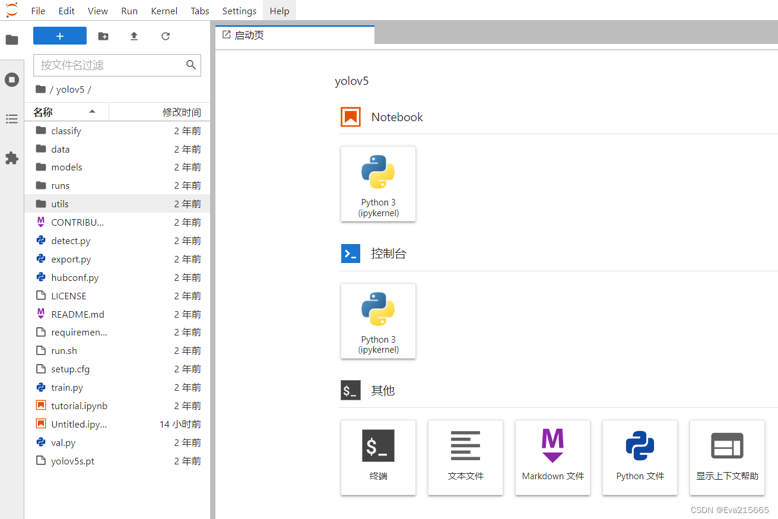Open the Extension Manager puzzle icon
The width and height of the screenshot is (778, 519).
[12, 158]
